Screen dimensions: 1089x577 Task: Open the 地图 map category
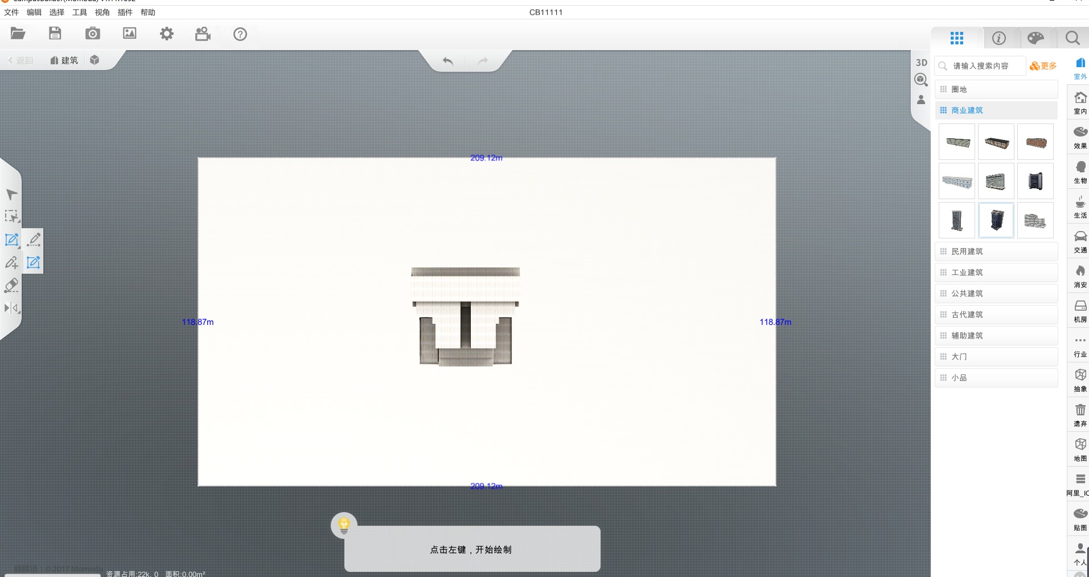click(x=1080, y=450)
